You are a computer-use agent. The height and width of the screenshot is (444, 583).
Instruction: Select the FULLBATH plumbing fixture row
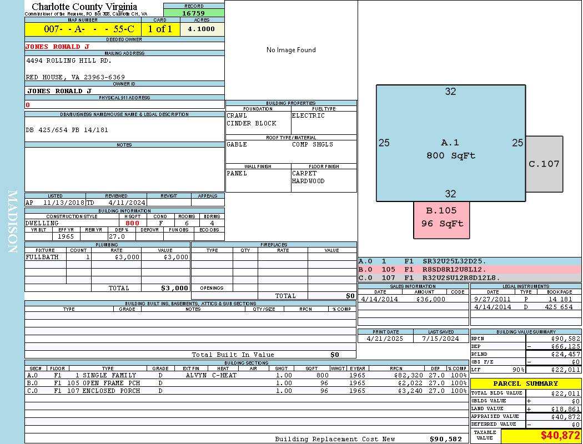(107, 258)
